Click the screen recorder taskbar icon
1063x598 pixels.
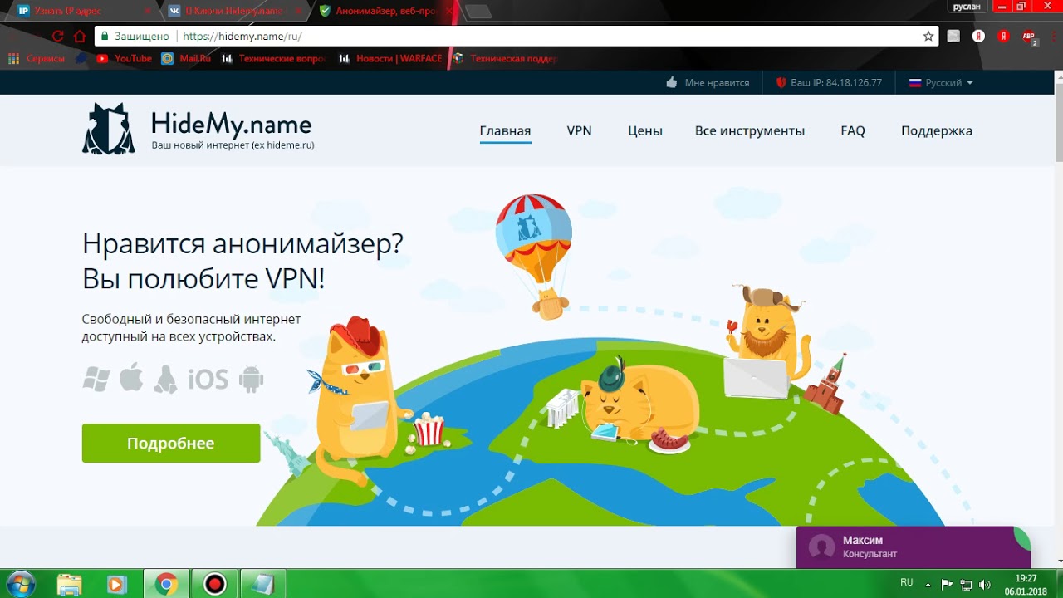[x=215, y=584]
